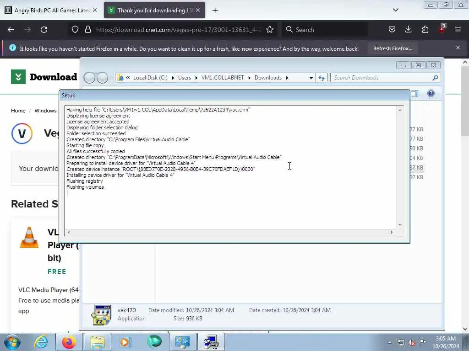Open Firefox extensions puzzle icon
The height and width of the screenshot is (351, 469).
[x=425, y=29]
